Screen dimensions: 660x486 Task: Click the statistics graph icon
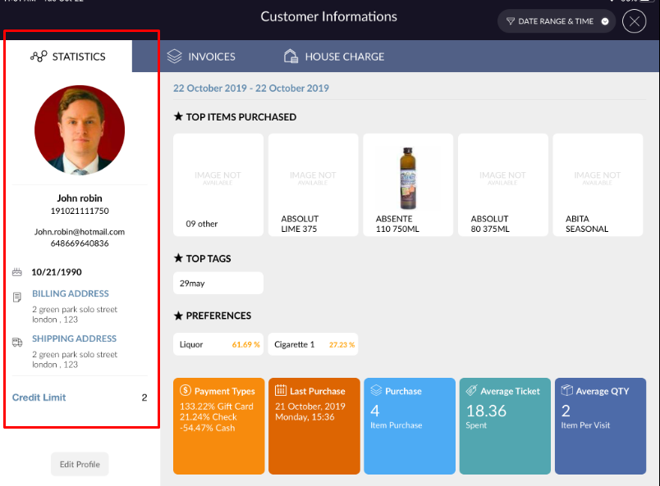point(39,57)
